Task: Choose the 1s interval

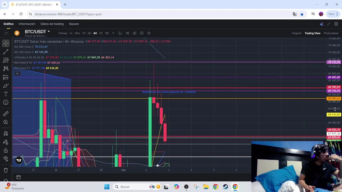Action: [71, 33]
